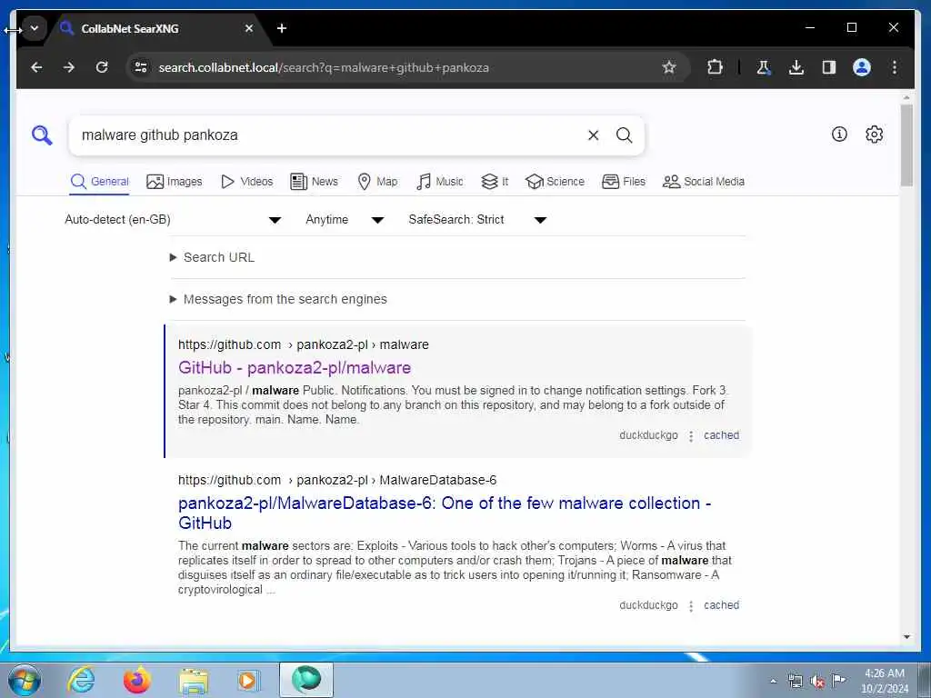
Task: Open cached version of the first result
Action: [x=721, y=435]
